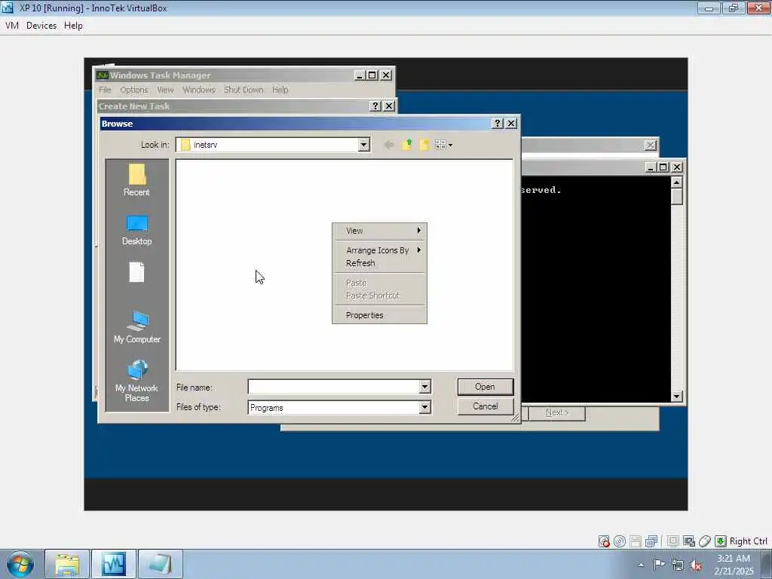The height and width of the screenshot is (579, 772).
Task: Click the Create New Task help button
Action: click(x=375, y=106)
